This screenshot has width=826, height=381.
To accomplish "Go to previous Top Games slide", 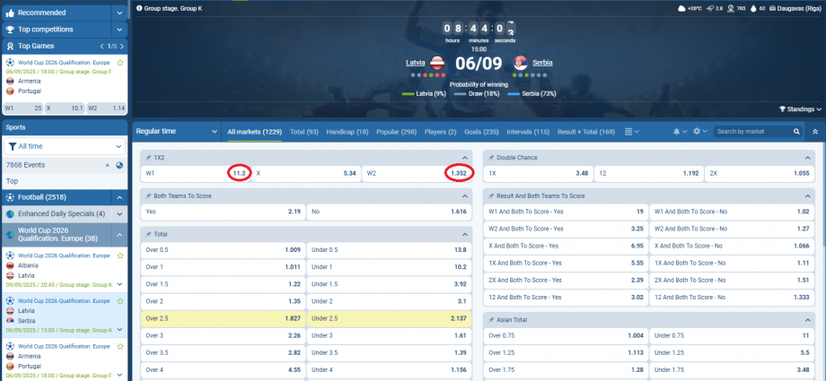I will click(103, 47).
